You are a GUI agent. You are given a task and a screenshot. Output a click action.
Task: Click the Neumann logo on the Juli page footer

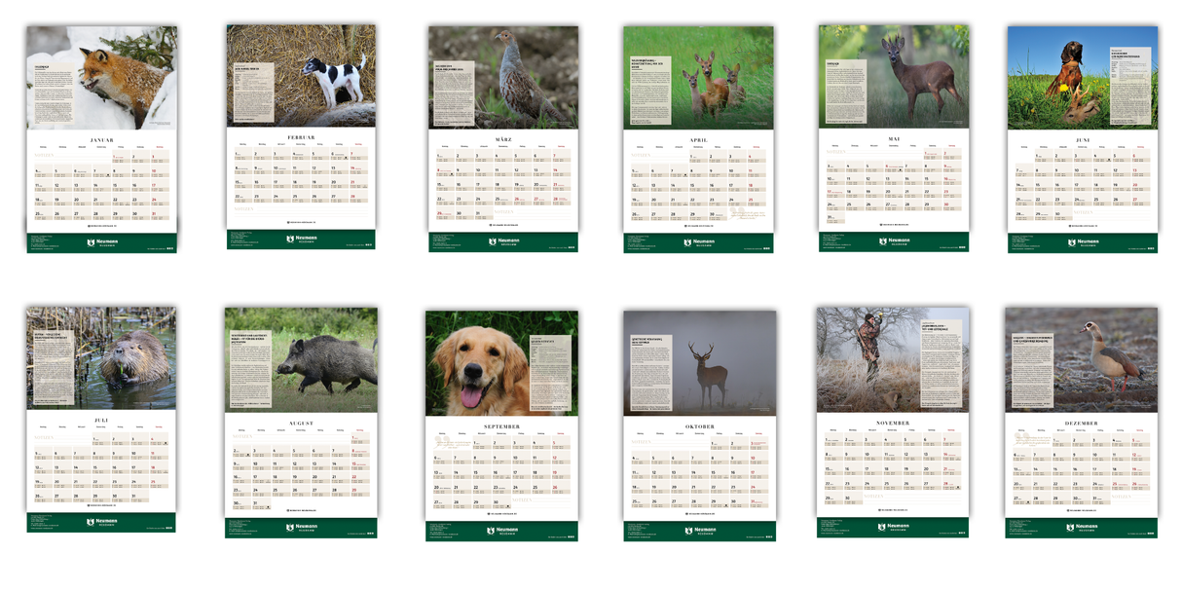[102, 521]
